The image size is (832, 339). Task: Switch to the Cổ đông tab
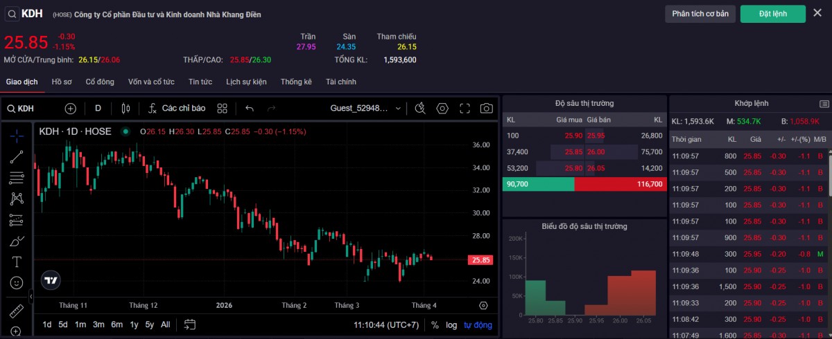click(x=100, y=82)
